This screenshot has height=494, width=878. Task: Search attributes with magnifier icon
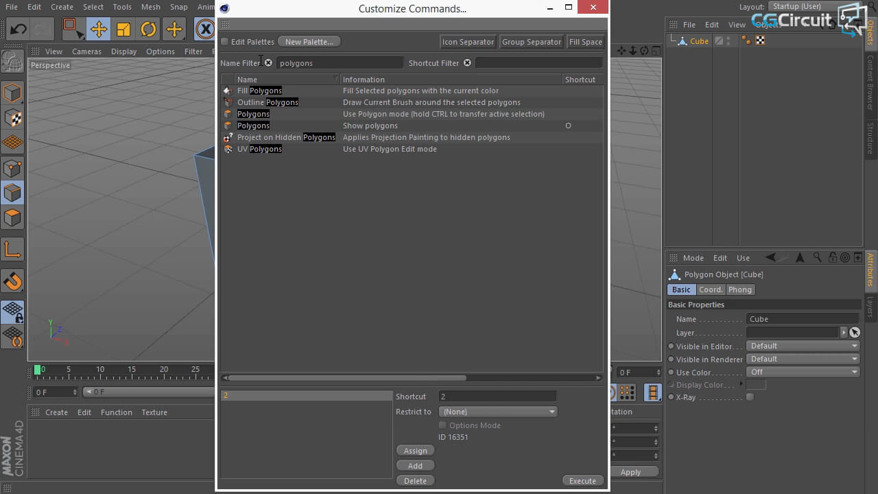click(x=817, y=258)
